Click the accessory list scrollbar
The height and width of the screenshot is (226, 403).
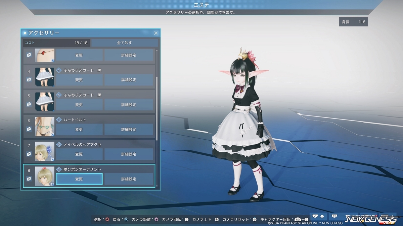coord(157,108)
